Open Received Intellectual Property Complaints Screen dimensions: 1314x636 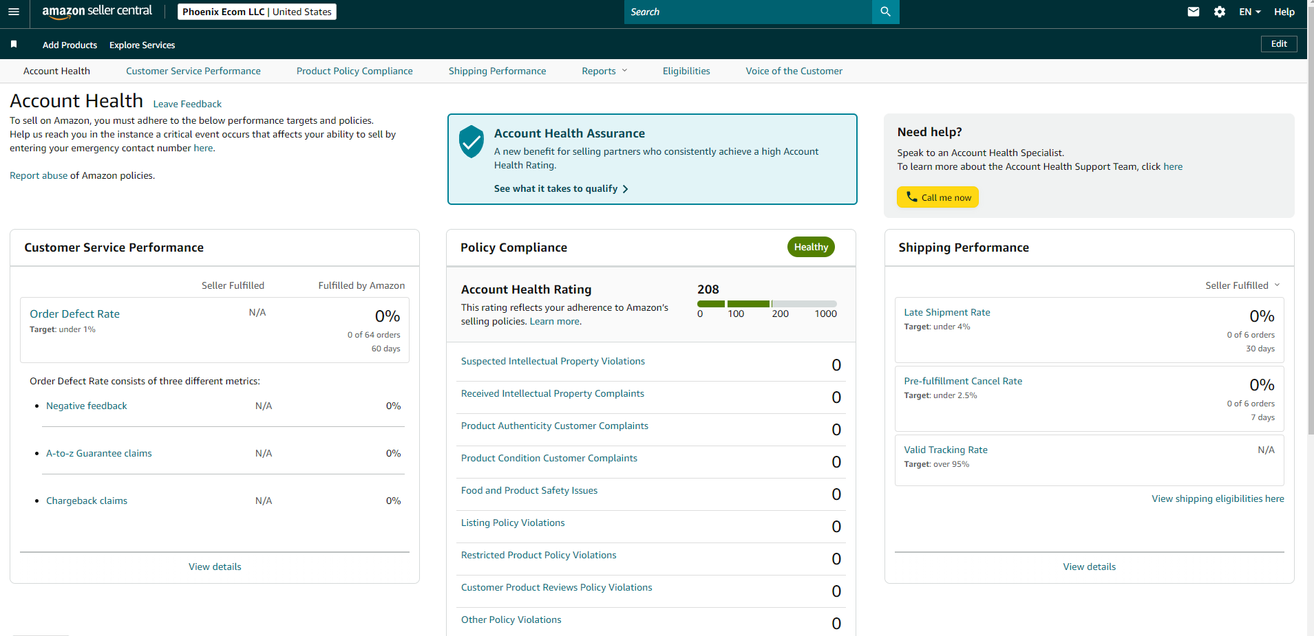coord(553,393)
